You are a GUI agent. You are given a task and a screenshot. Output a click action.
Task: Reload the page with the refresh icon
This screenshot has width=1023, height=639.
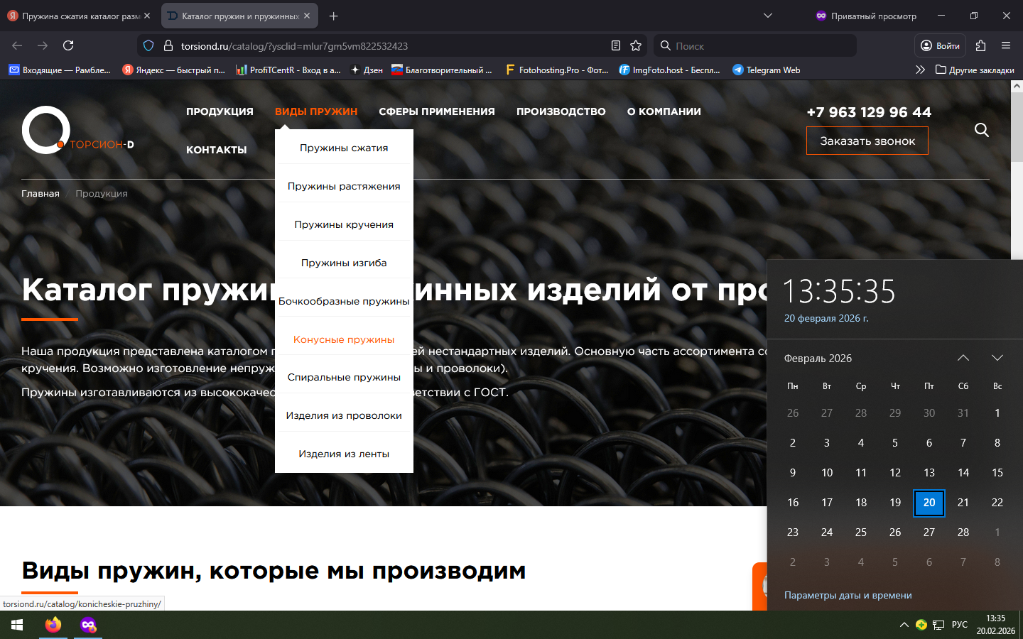(68, 45)
